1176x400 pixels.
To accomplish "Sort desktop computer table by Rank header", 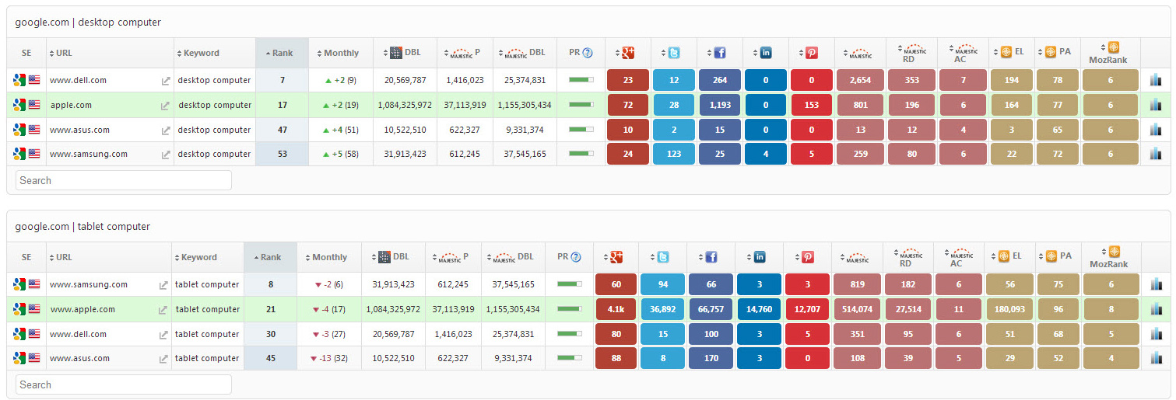I will (282, 53).
